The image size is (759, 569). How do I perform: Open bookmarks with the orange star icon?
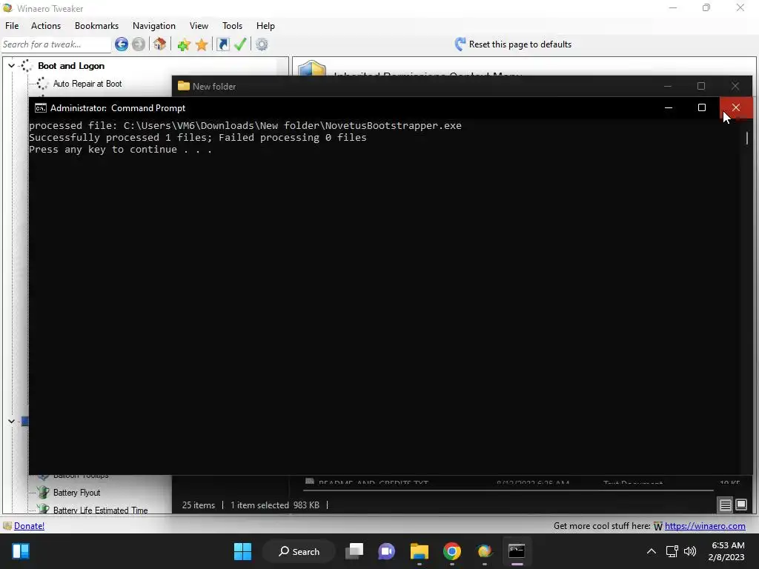202,45
